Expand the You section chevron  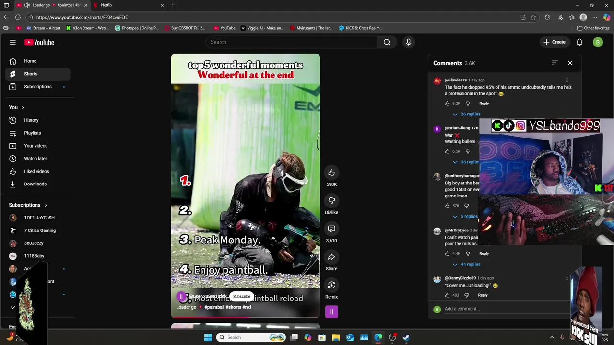coord(23,107)
